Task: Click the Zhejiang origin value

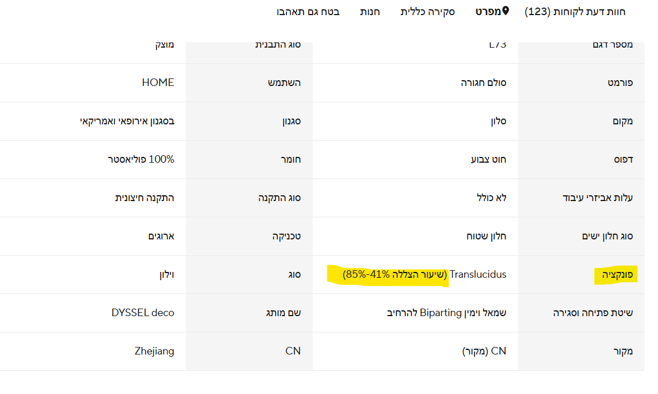Action: coord(154,351)
